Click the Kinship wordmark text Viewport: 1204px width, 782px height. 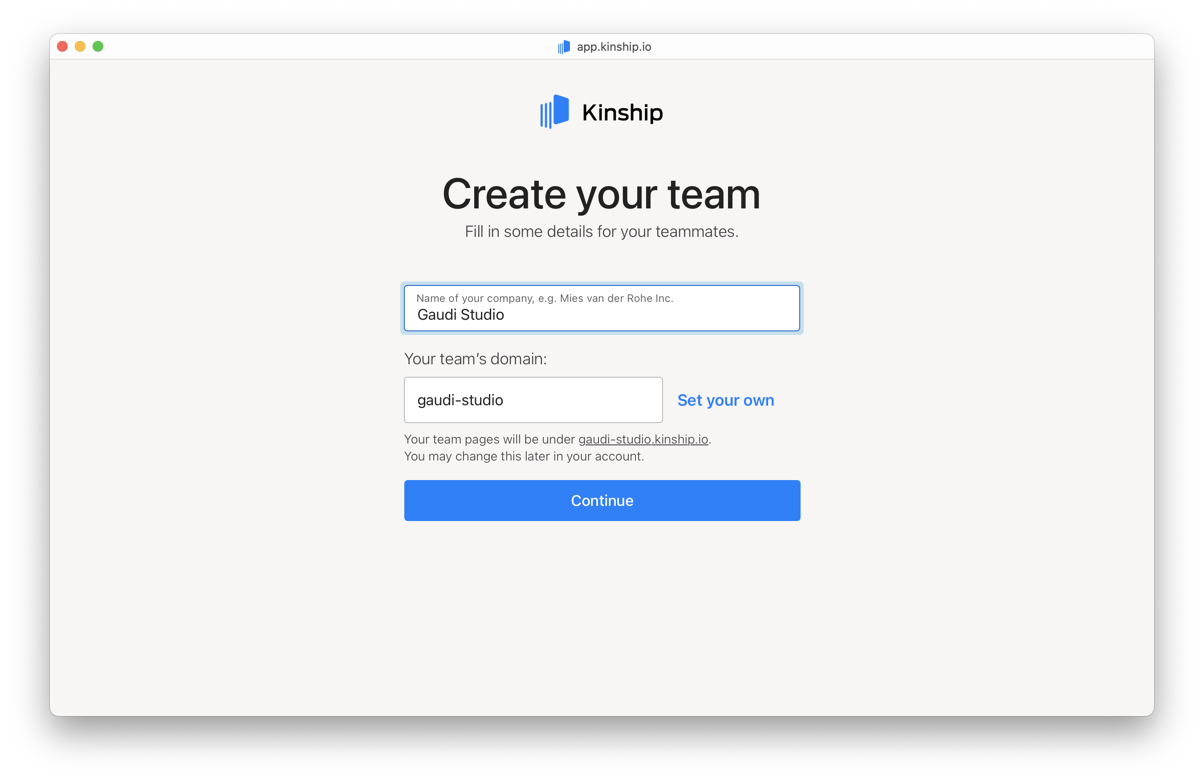[x=622, y=113]
